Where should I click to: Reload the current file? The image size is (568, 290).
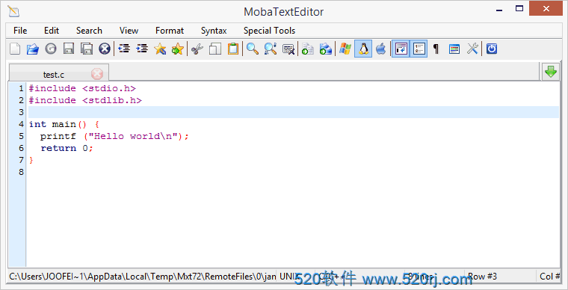point(51,49)
